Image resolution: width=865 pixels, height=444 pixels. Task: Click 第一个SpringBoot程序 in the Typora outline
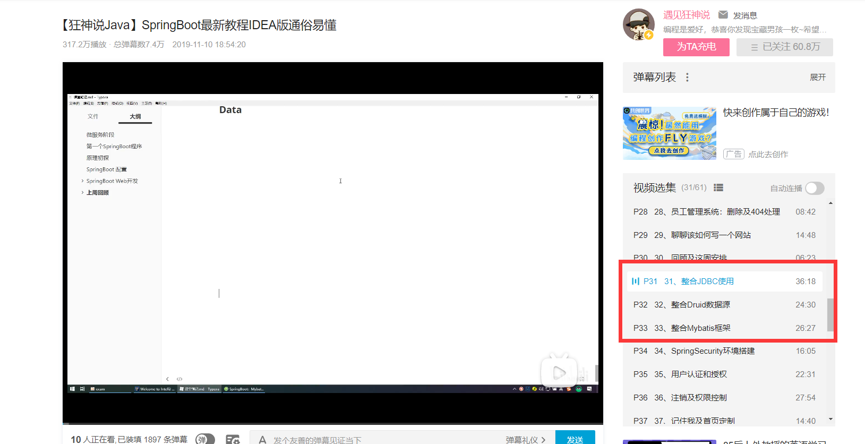(114, 147)
